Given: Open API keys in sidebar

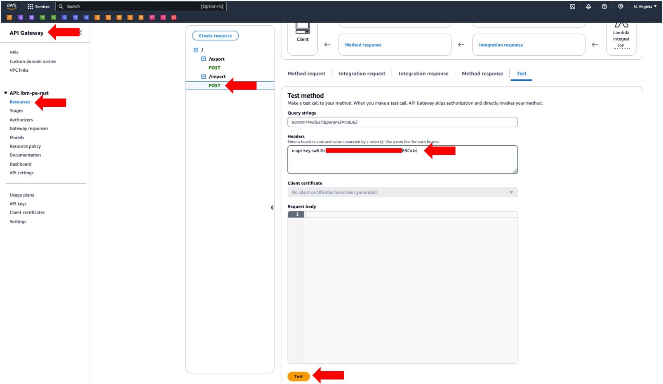Looking at the screenshot, I should click(x=18, y=204).
